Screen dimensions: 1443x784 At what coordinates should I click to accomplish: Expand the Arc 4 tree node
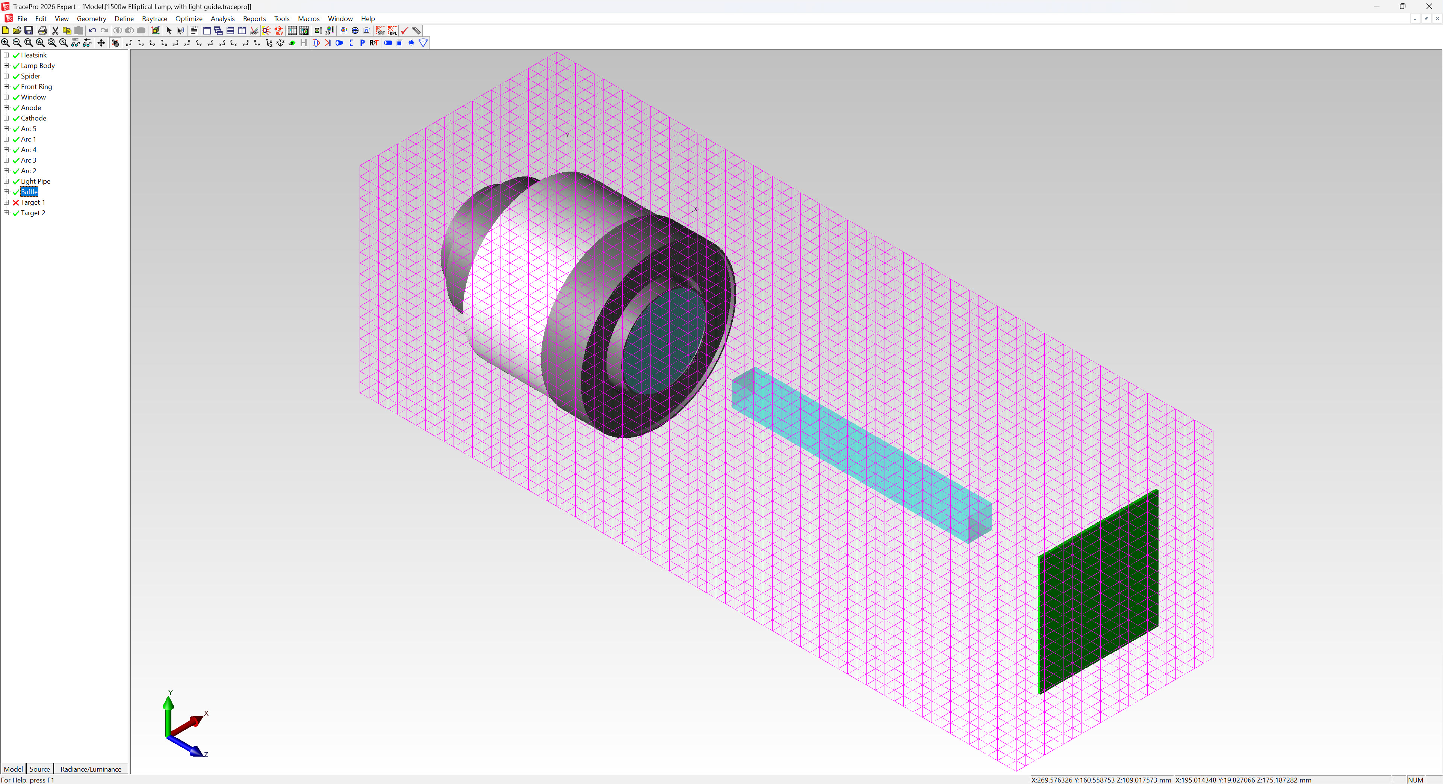point(6,149)
